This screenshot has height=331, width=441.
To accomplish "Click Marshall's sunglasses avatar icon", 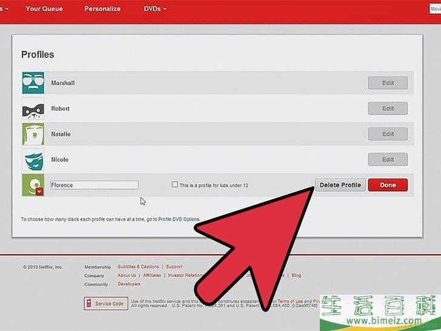I will pos(33,82).
